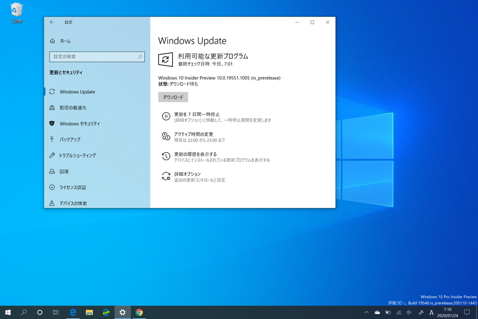Click the ライセンス認証 checkmark icon
This screenshot has width=478, height=319.
pos(52,187)
